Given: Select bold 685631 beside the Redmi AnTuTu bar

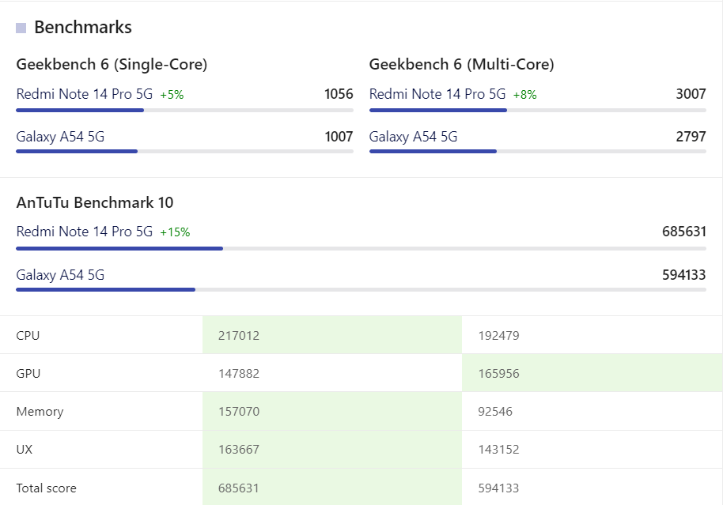Looking at the screenshot, I should [x=684, y=232].
